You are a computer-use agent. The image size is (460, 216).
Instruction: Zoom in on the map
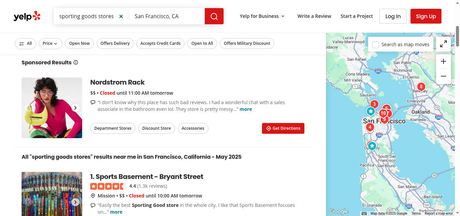[443, 61]
